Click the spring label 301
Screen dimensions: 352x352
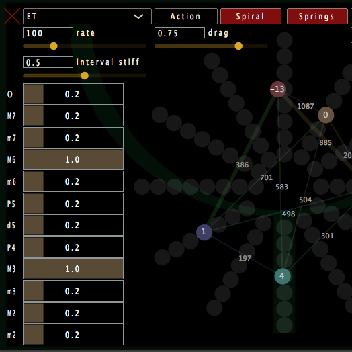327,236
